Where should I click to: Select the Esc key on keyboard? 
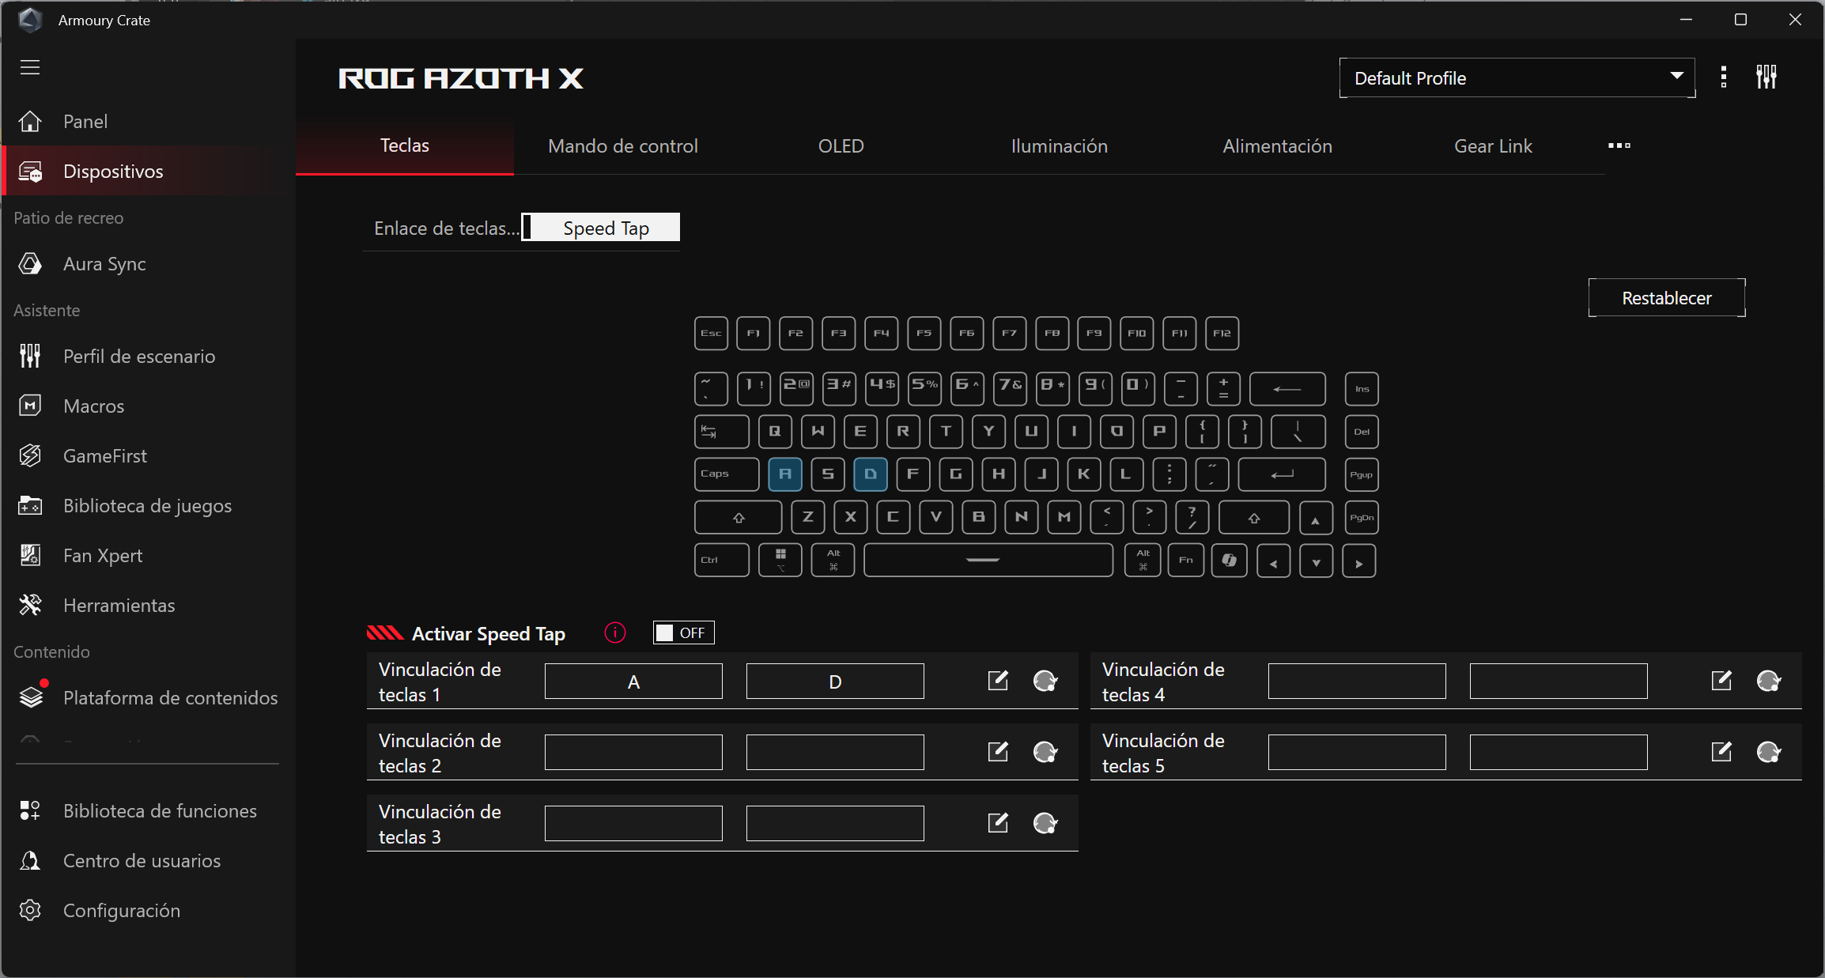tap(711, 334)
